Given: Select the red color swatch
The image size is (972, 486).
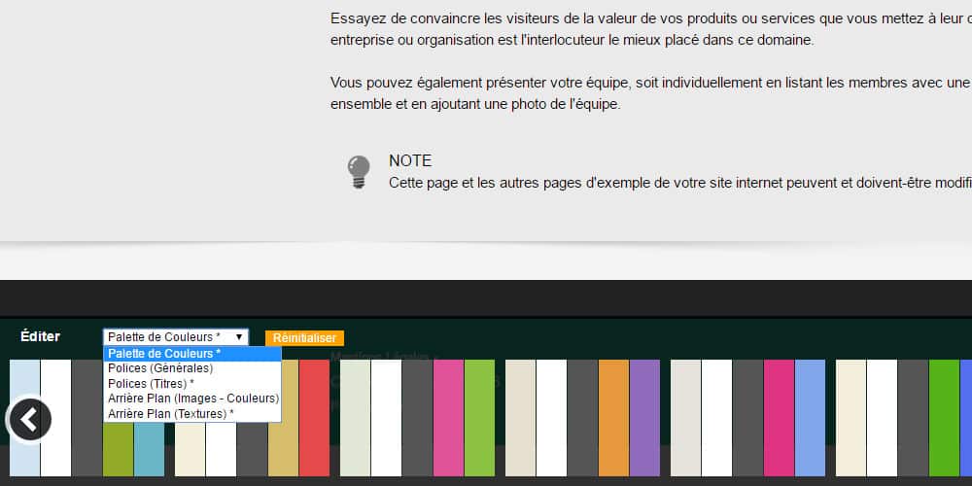Looking at the screenshot, I should [314, 418].
